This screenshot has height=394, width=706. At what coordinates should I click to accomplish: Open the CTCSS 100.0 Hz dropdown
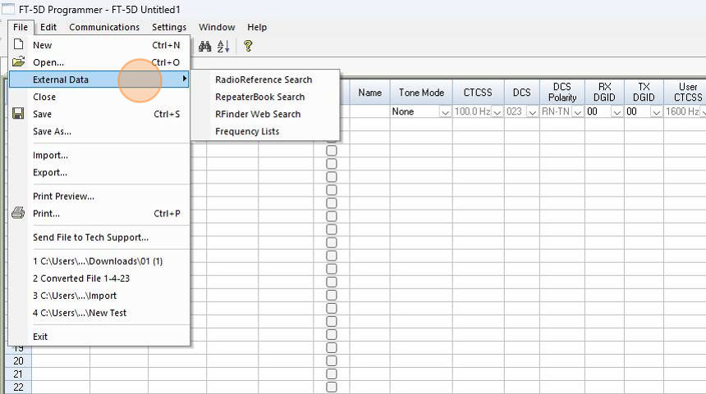[x=497, y=112]
